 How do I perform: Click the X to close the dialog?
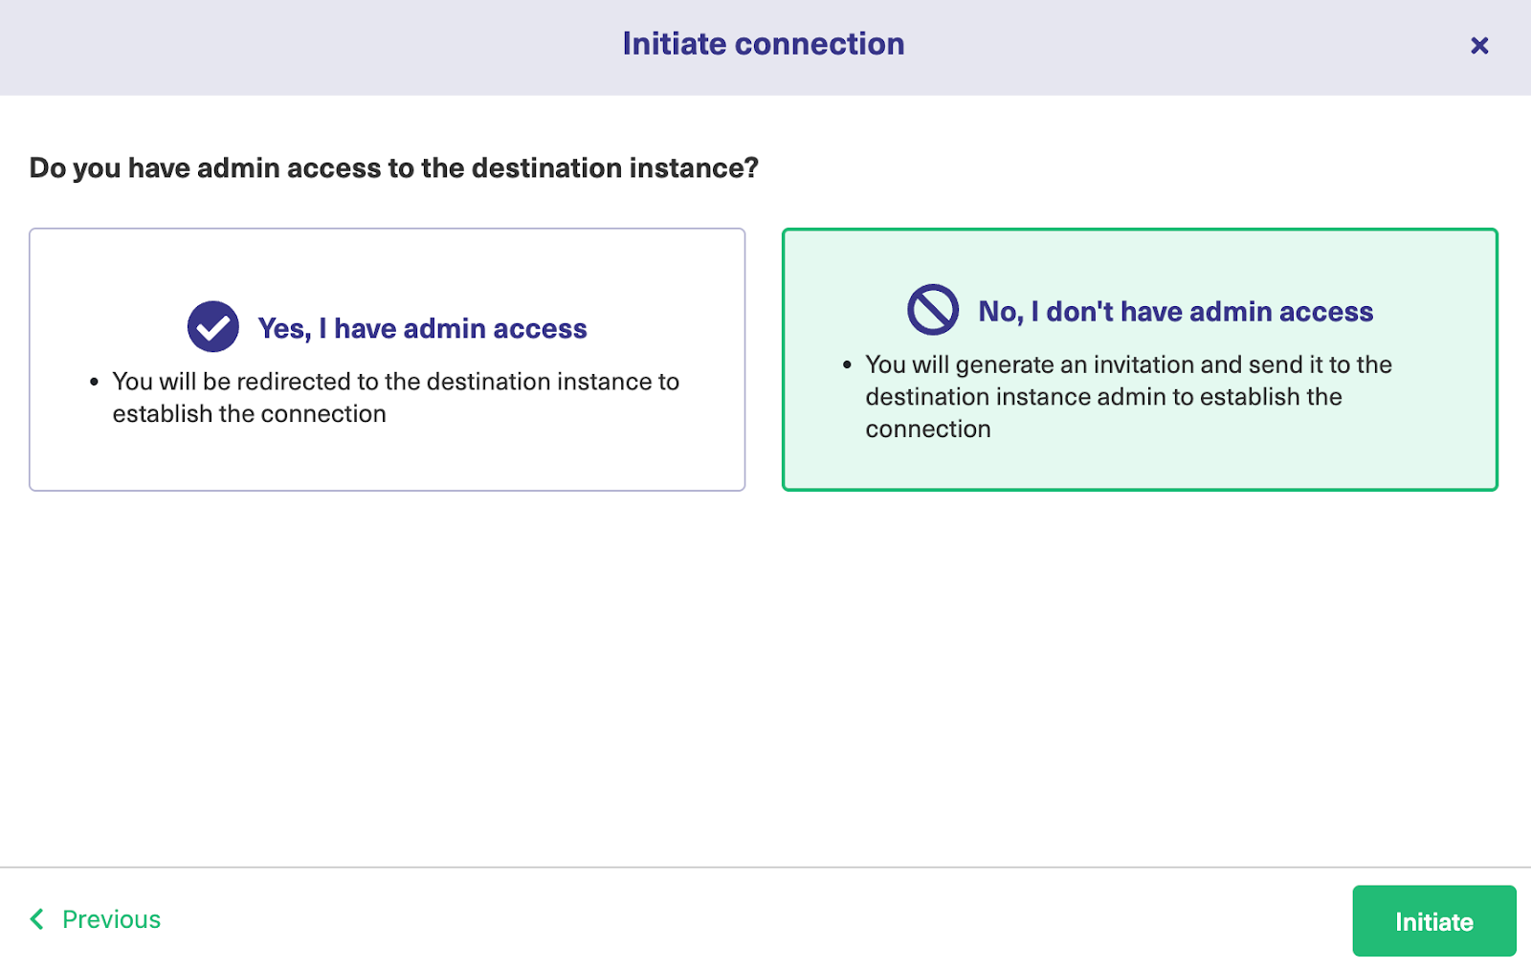point(1479,45)
